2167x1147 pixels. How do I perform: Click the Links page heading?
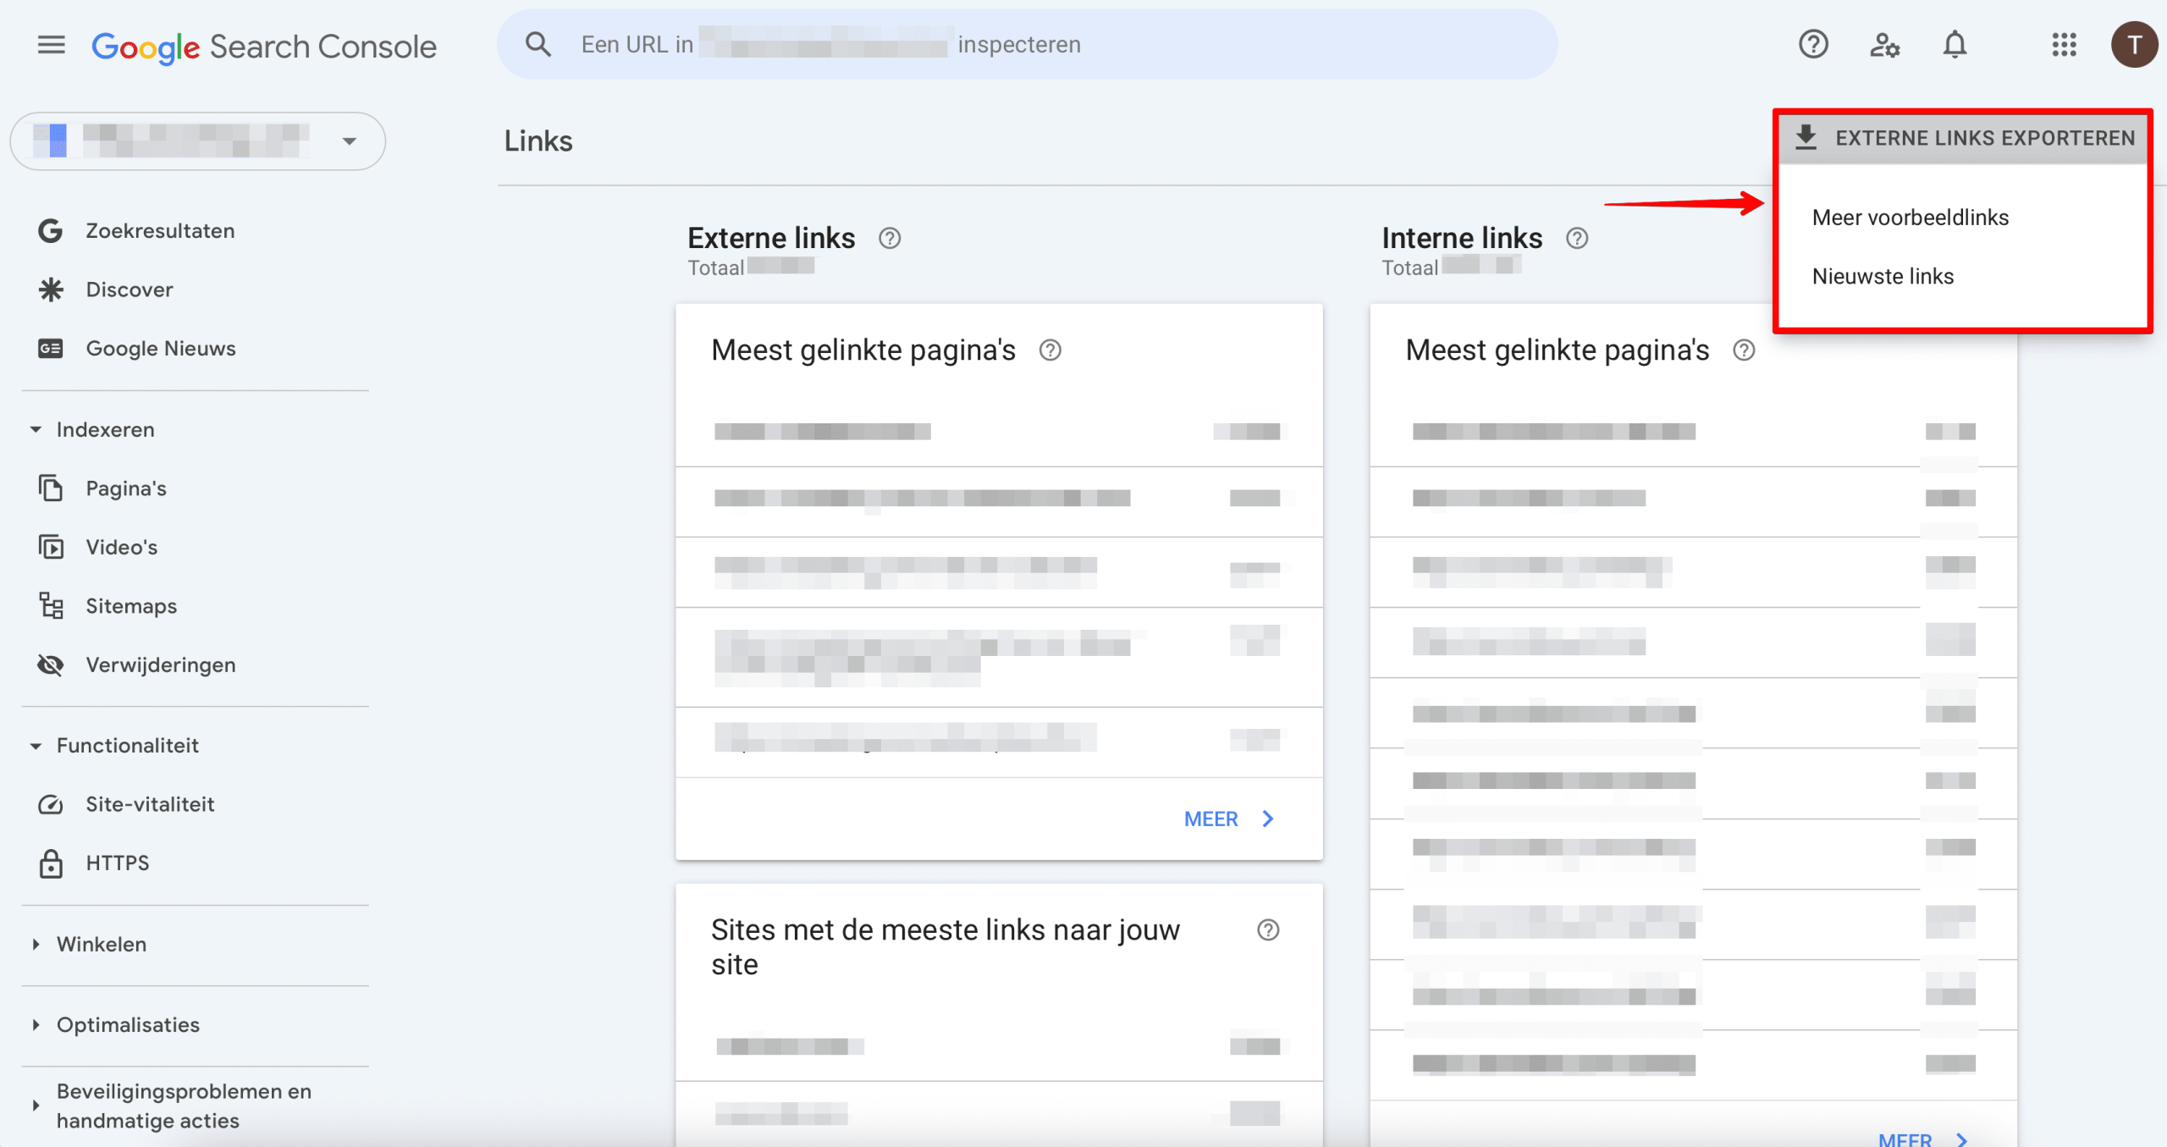pyautogui.click(x=538, y=141)
